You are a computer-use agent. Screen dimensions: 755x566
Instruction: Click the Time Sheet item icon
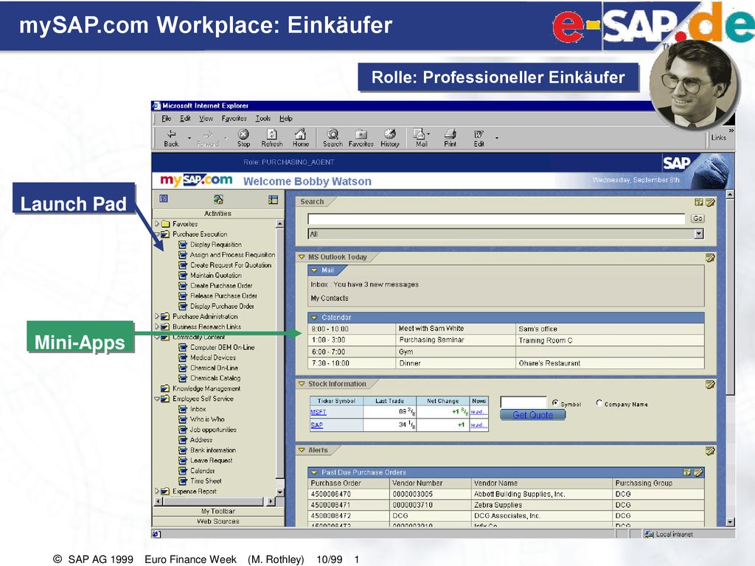coord(183,481)
